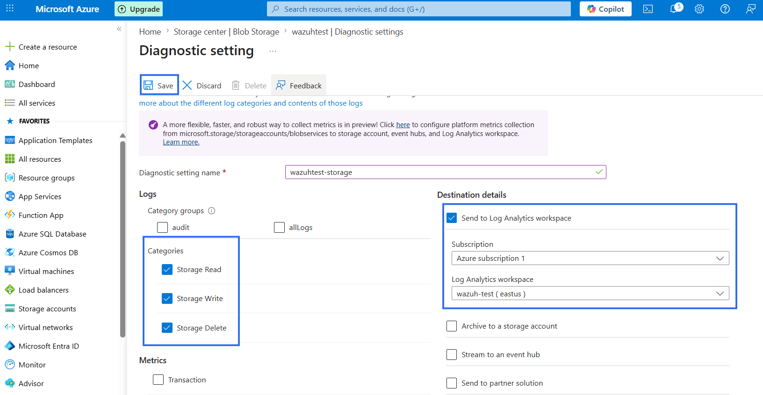
Task: Click Delete in the toolbar
Action: (249, 85)
